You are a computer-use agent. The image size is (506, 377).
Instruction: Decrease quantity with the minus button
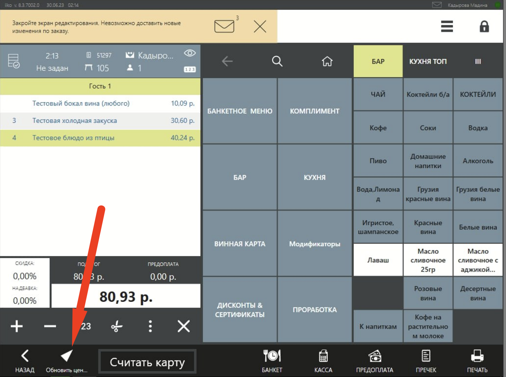coord(50,326)
